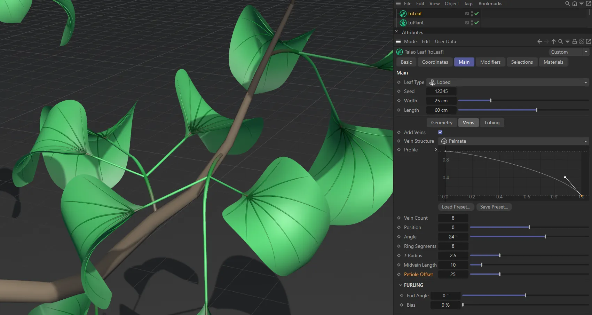
Task: Open the Object menu
Action: pyautogui.click(x=452, y=3)
